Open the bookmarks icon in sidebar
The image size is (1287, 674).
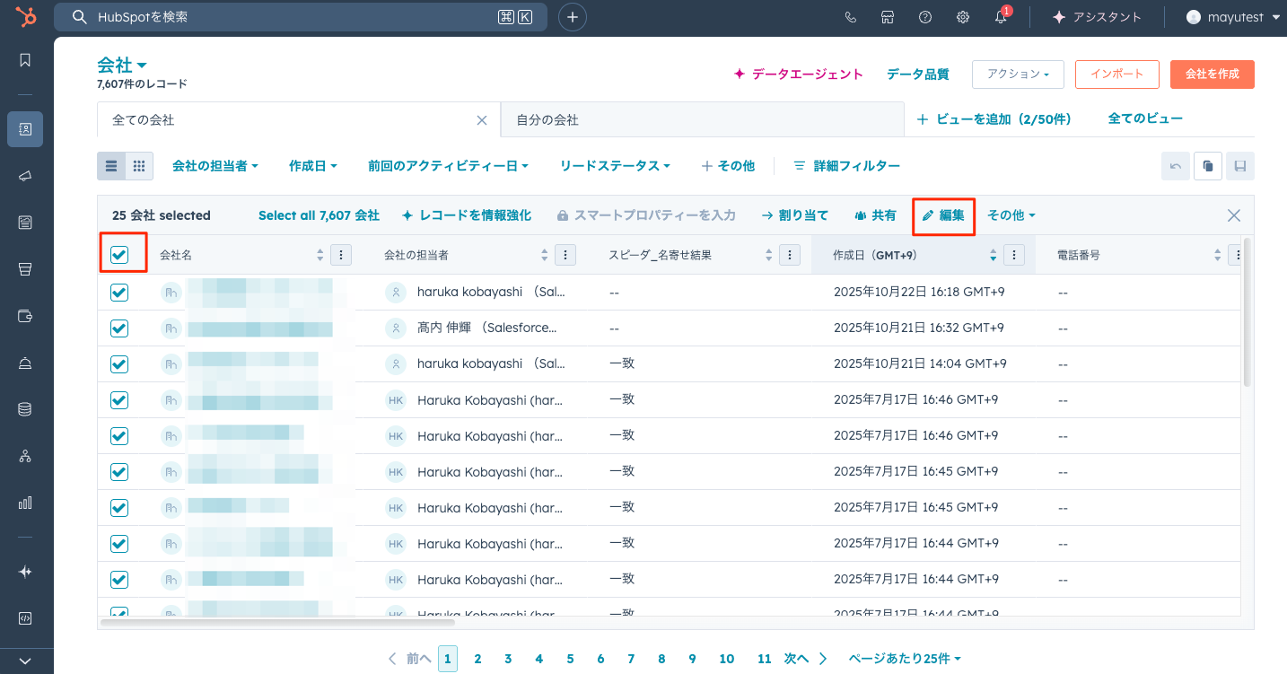coord(25,60)
